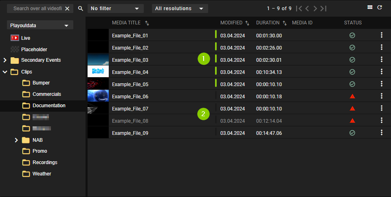Open options menu for Example_File_05

[382, 84]
